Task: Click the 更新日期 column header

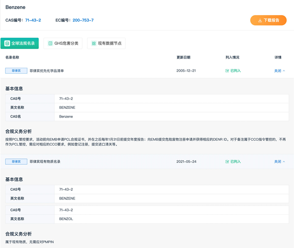Action: point(183,58)
